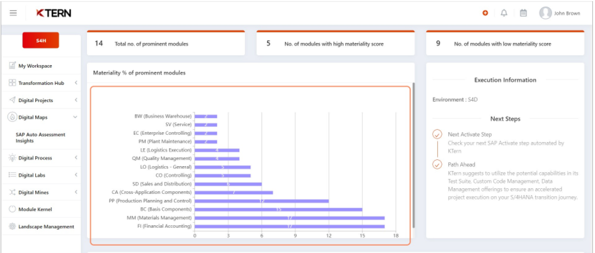The height and width of the screenshot is (253, 595).
Task: Click the EC (Enterprise Controlling) bar
Action: coord(206,133)
